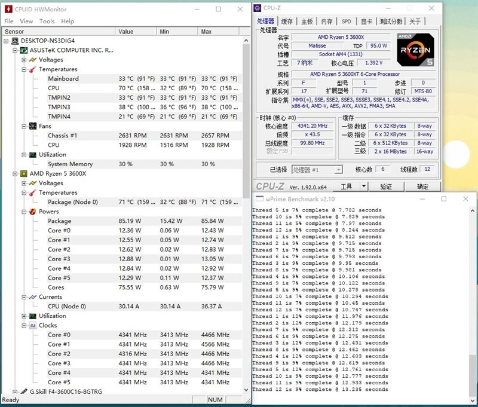This screenshot has height=407, width=478.
Task: Expand Voltages under AMD Ryzen
Action: [24, 183]
